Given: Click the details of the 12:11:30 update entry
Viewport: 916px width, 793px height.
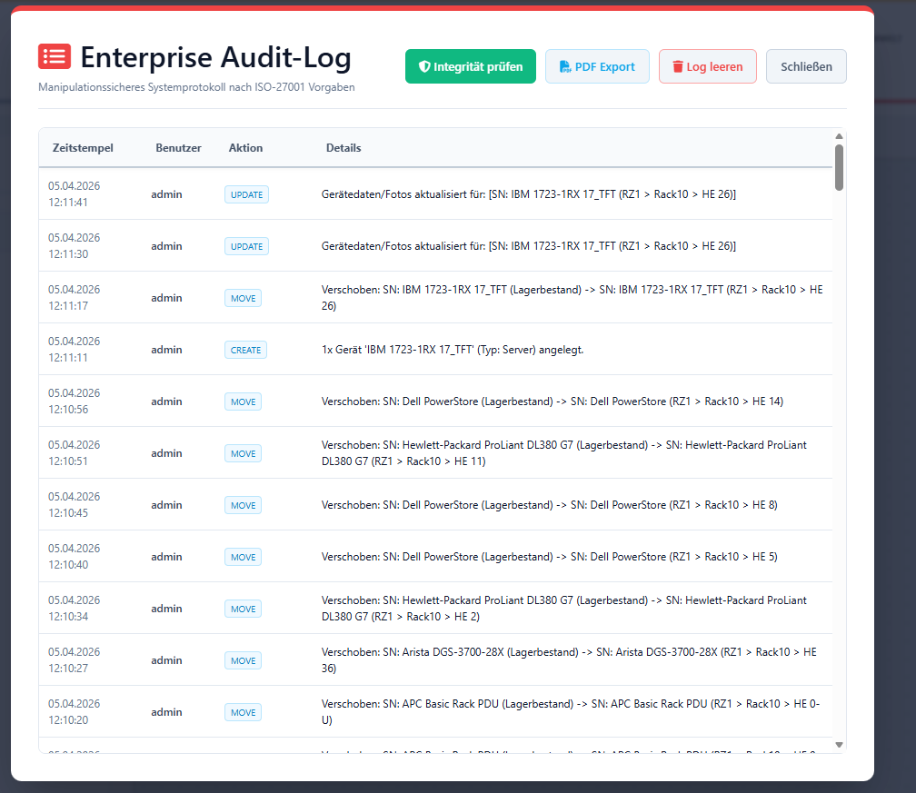Looking at the screenshot, I should 529,246.
